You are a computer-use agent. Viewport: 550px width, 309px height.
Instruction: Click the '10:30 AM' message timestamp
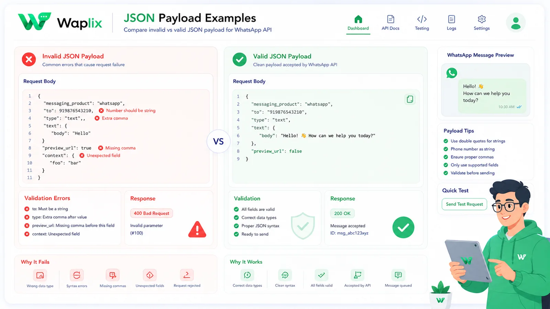(x=506, y=107)
